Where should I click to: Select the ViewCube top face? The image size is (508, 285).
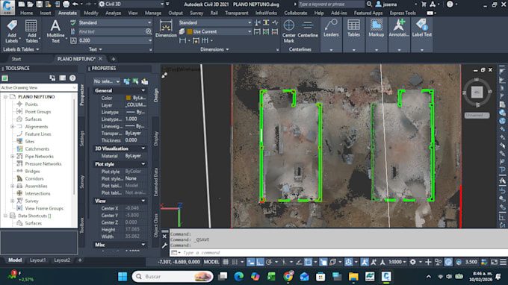tap(477, 93)
